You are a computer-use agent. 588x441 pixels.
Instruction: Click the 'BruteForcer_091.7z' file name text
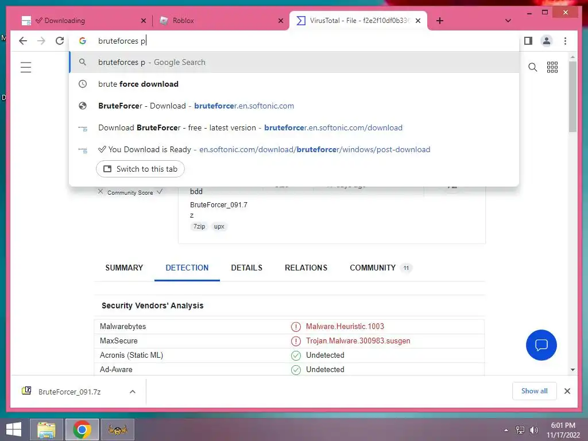coord(219,210)
